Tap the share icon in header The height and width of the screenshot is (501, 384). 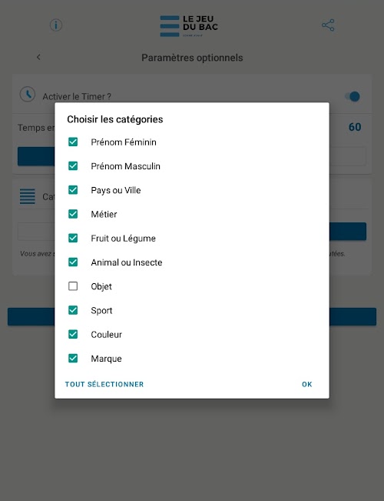coord(328,25)
